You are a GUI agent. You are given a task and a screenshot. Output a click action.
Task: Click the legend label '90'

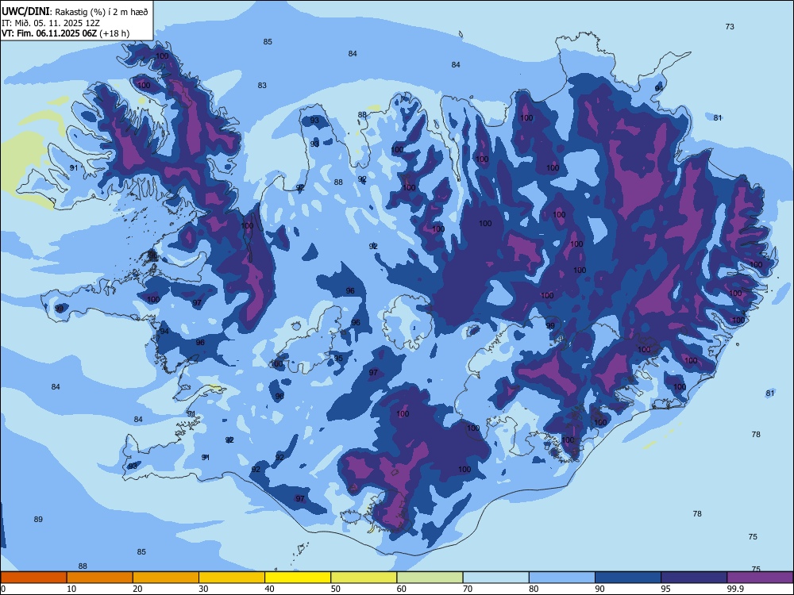click(x=599, y=589)
